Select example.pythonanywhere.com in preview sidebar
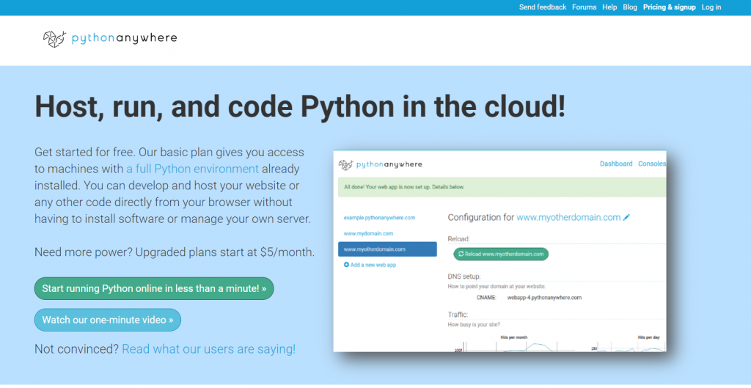The height and width of the screenshot is (388, 751). pos(379,218)
